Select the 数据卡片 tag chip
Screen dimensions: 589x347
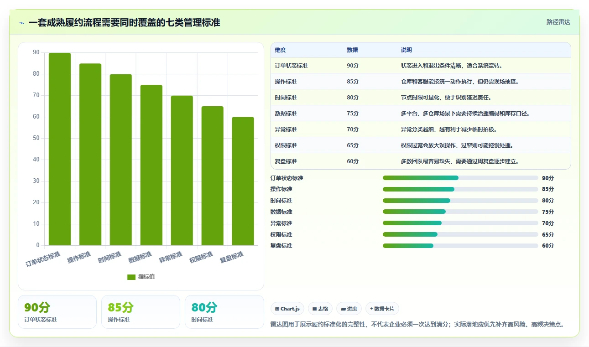coord(382,309)
